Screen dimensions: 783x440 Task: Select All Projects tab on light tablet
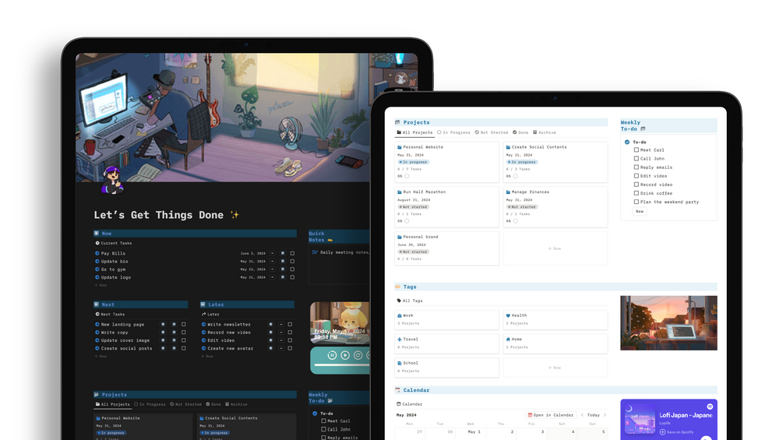(414, 132)
